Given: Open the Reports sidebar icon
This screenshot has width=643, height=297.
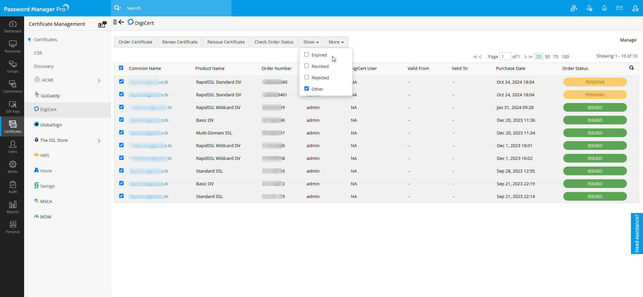Looking at the screenshot, I should coord(12,207).
